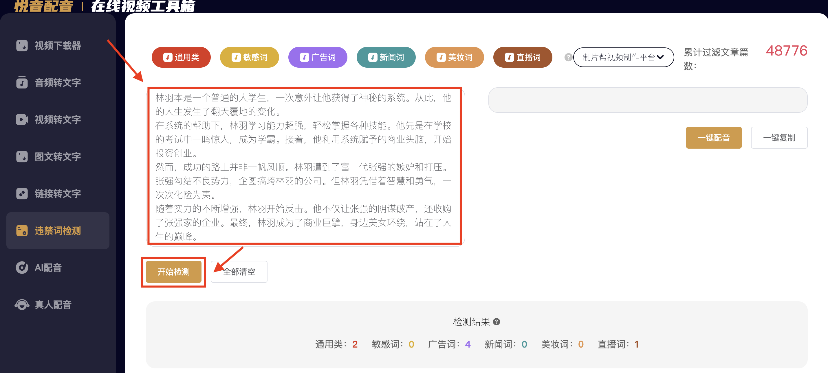Image resolution: width=828 pixels, height=373 pixels.
Task: Click the 检测结果 heading
Action: click(471, 322)
